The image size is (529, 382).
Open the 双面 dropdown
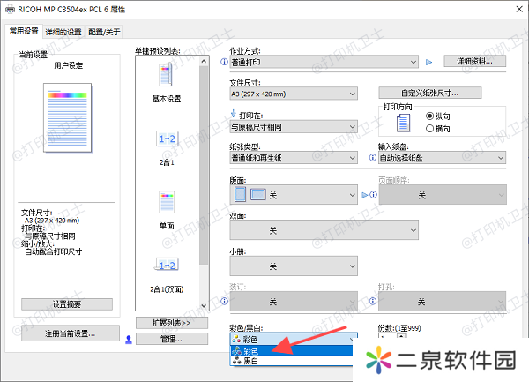click(x=324, y=230)
